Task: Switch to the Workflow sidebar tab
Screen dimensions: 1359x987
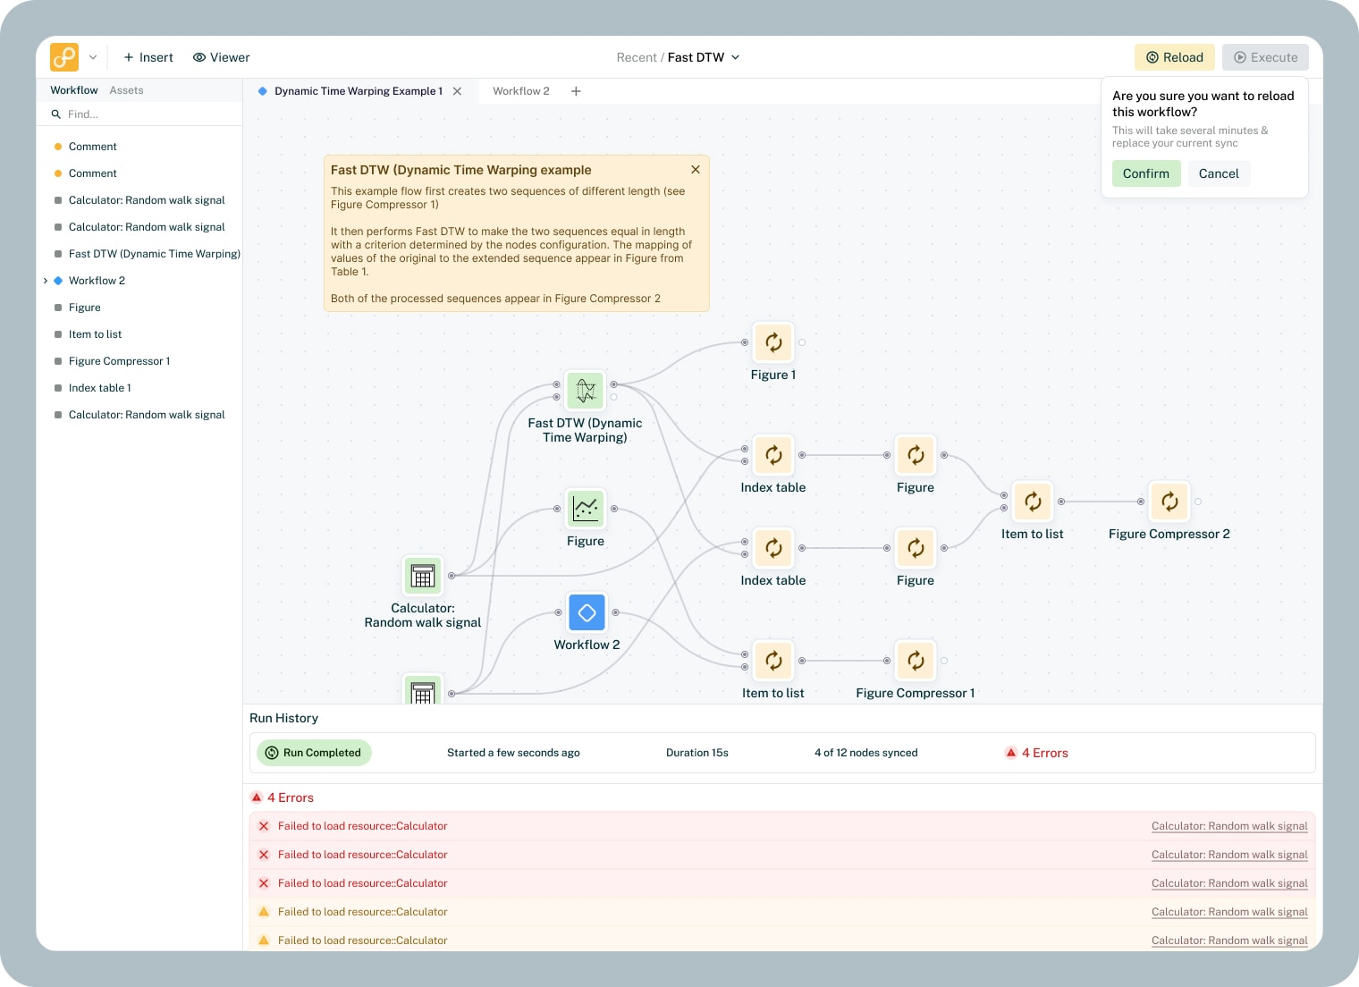Action: tap(74, 90)
